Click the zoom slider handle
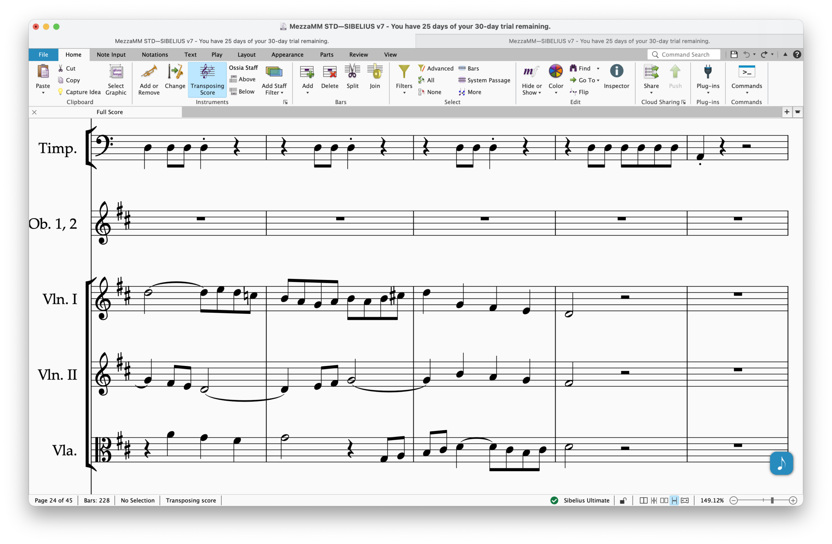This screenshot has height=544, width=832. 772,500
